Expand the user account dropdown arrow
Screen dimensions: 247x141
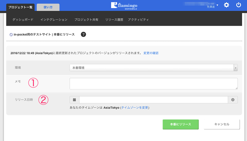(x=217, y=5)
